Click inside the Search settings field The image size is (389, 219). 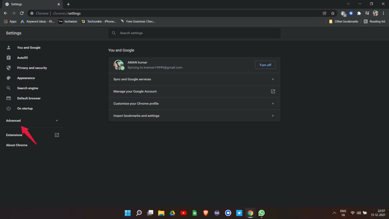point(194,33)
